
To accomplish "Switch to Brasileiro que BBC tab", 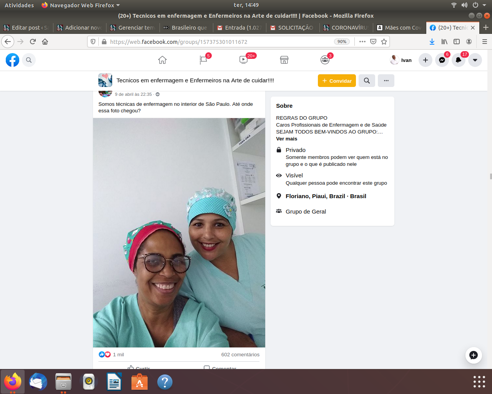I will click(x=186, y=28).
